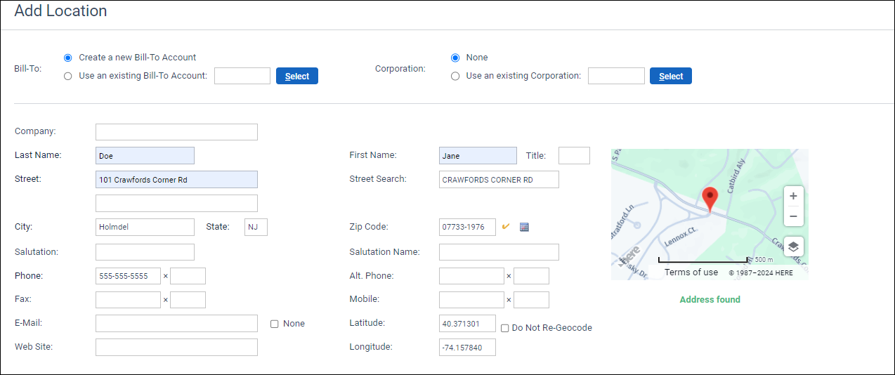Image resolution: width=895 pixels, height=375 pixels.
Task: Select Use an existing Bill-To Account
Action: click(68, 76)
